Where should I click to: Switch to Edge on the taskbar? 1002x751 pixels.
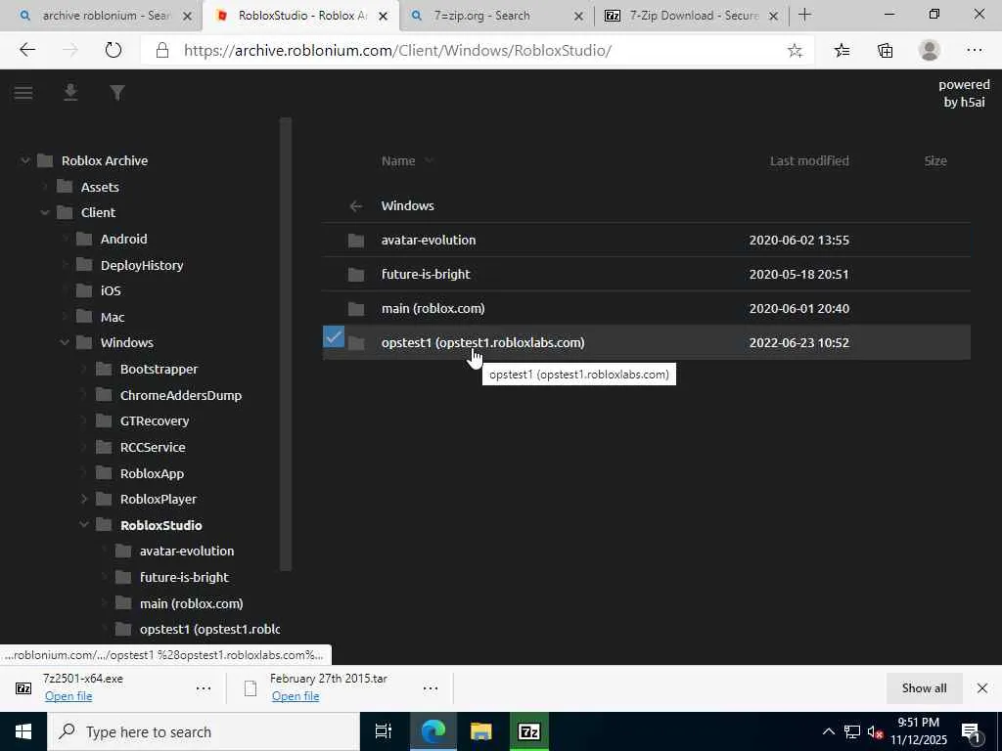pos(433,731)
